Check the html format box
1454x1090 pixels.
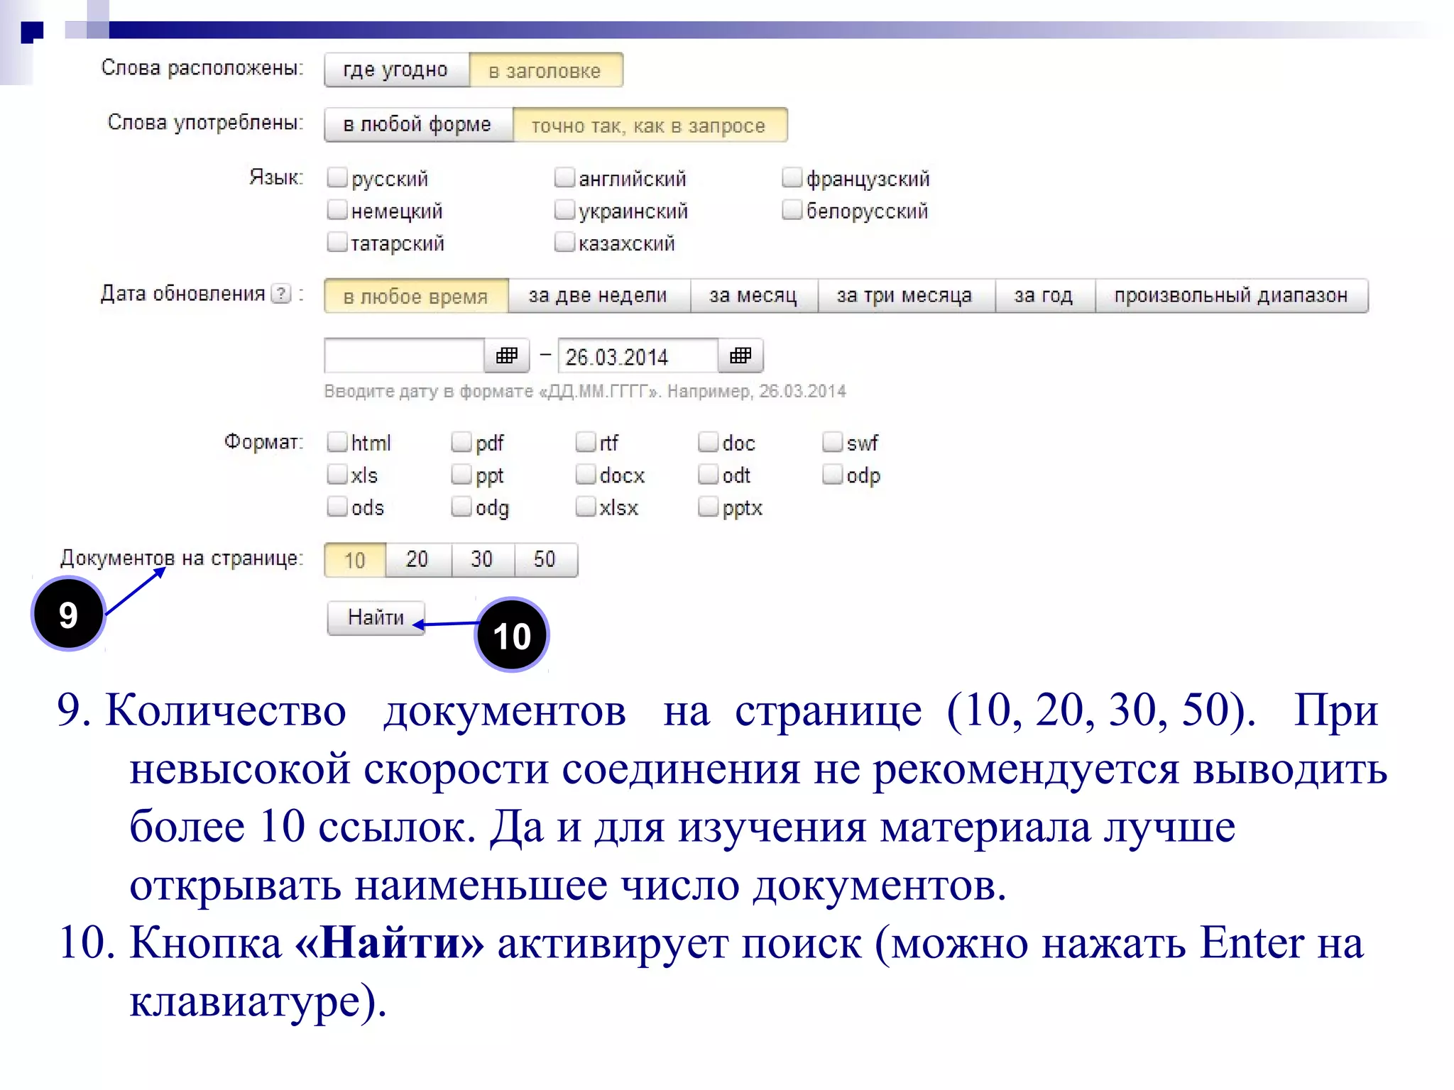pyautogui.click(x=337, y=441)
